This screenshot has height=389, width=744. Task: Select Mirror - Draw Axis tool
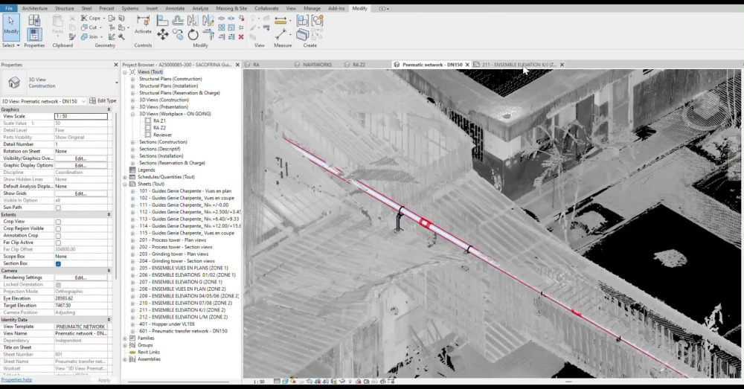pyautogui.click(x=208, y=20)
